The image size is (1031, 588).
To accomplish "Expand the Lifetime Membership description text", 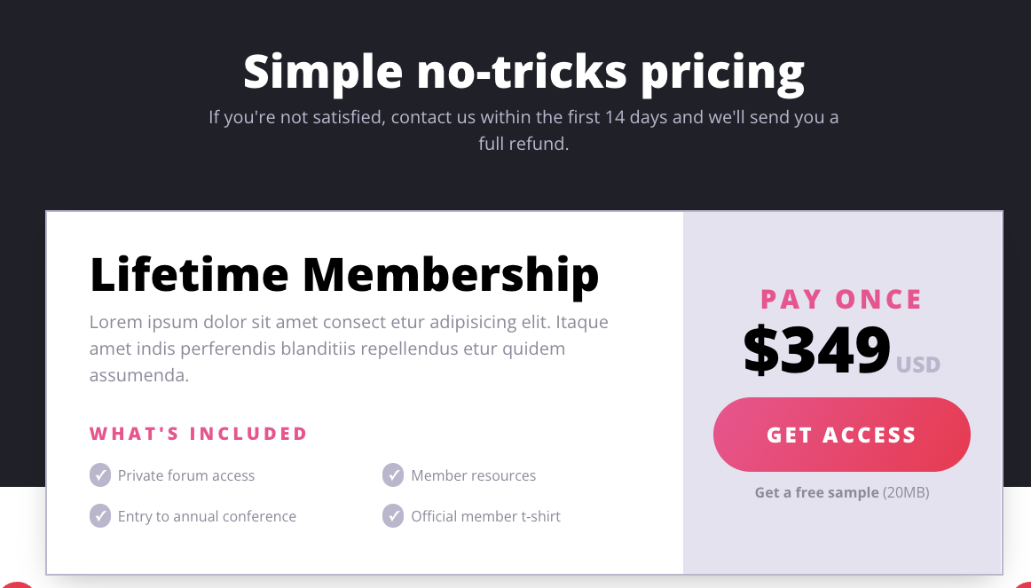I will tap(349, 349).
